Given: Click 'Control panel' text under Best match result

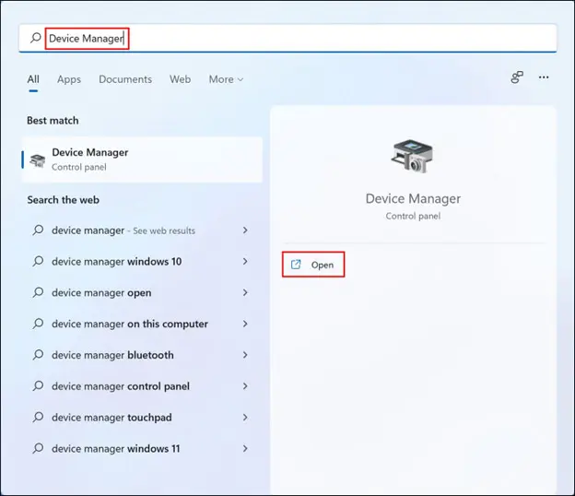Looking at the screenshot, I should click(79, 167).
